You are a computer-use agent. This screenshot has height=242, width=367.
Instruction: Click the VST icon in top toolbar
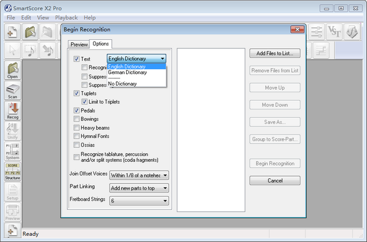[x=334, y=32]
